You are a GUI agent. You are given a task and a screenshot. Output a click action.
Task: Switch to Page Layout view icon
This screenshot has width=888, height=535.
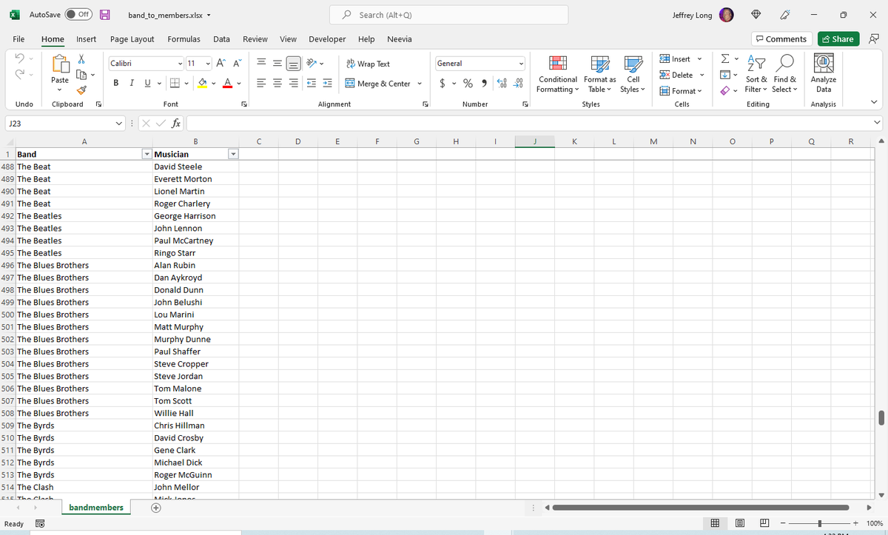point(741,523)
